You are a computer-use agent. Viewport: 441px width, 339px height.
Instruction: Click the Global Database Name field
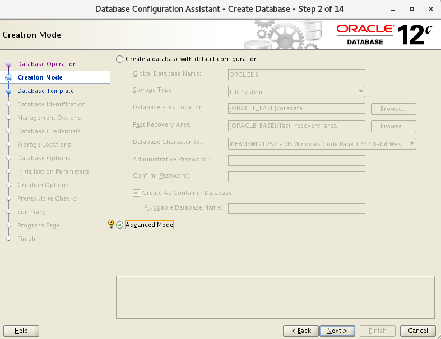[x=296, y=75]
